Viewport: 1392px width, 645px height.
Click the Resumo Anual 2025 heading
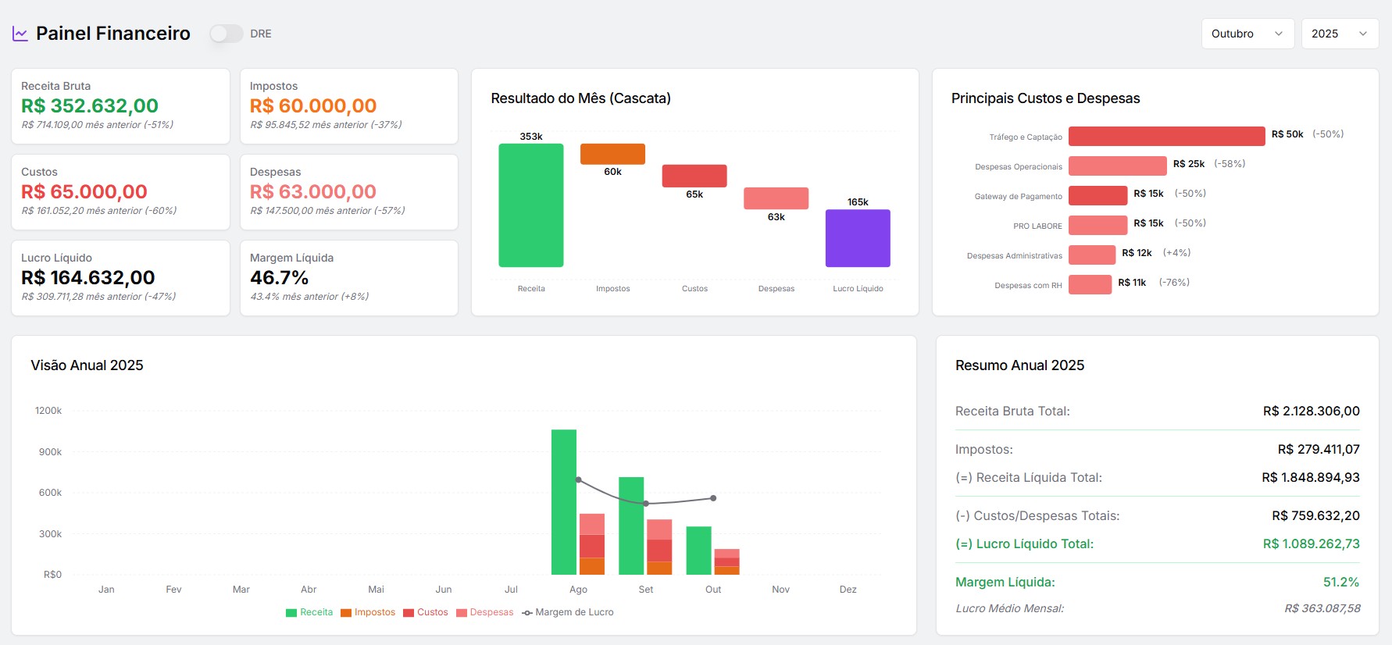point(1020,365)
